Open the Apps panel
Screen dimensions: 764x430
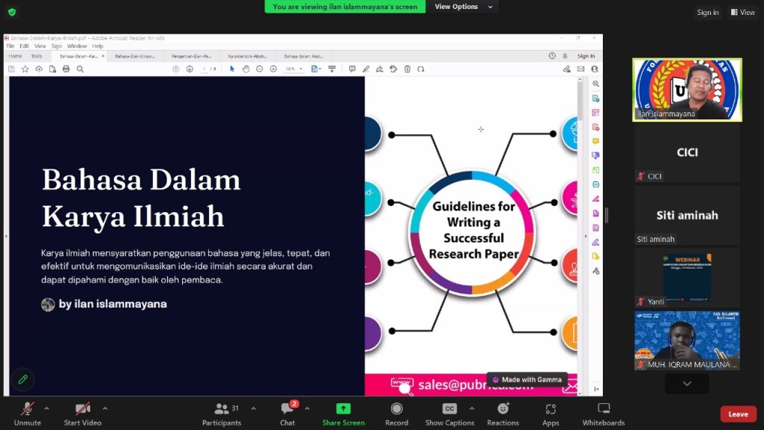[551, 414]
